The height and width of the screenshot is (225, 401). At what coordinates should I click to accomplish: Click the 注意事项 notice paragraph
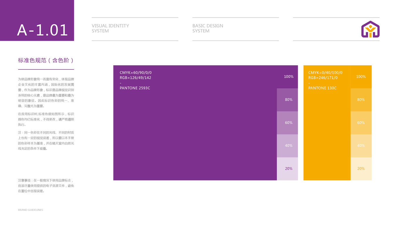coord(46,186)
